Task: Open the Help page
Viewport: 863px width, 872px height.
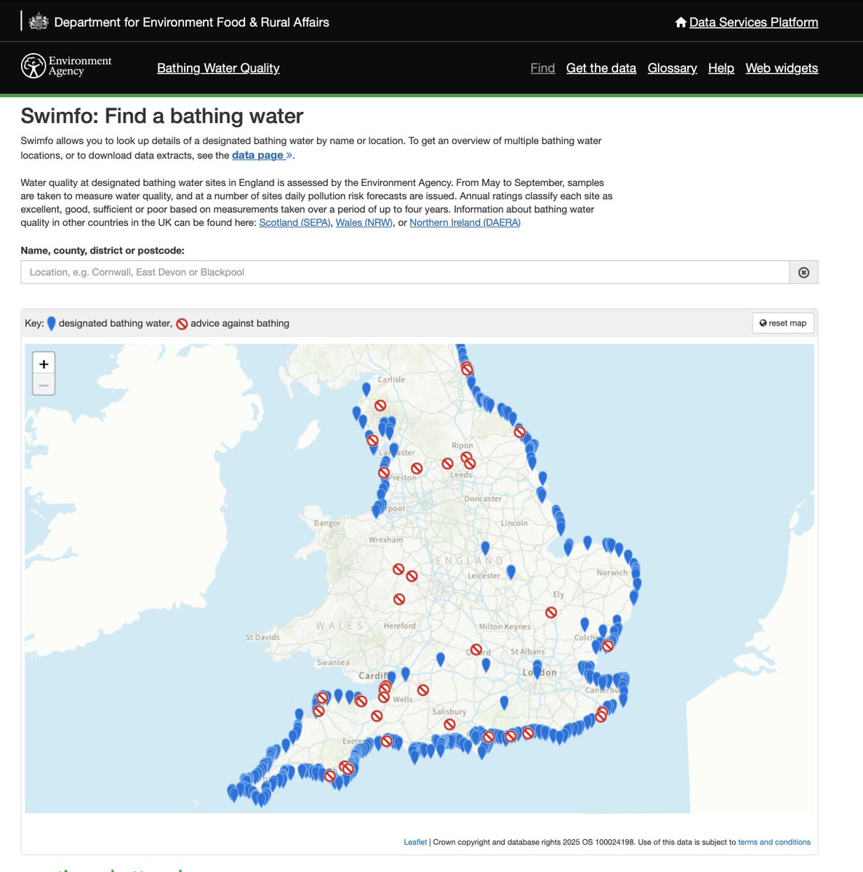Action: [720, 68]
